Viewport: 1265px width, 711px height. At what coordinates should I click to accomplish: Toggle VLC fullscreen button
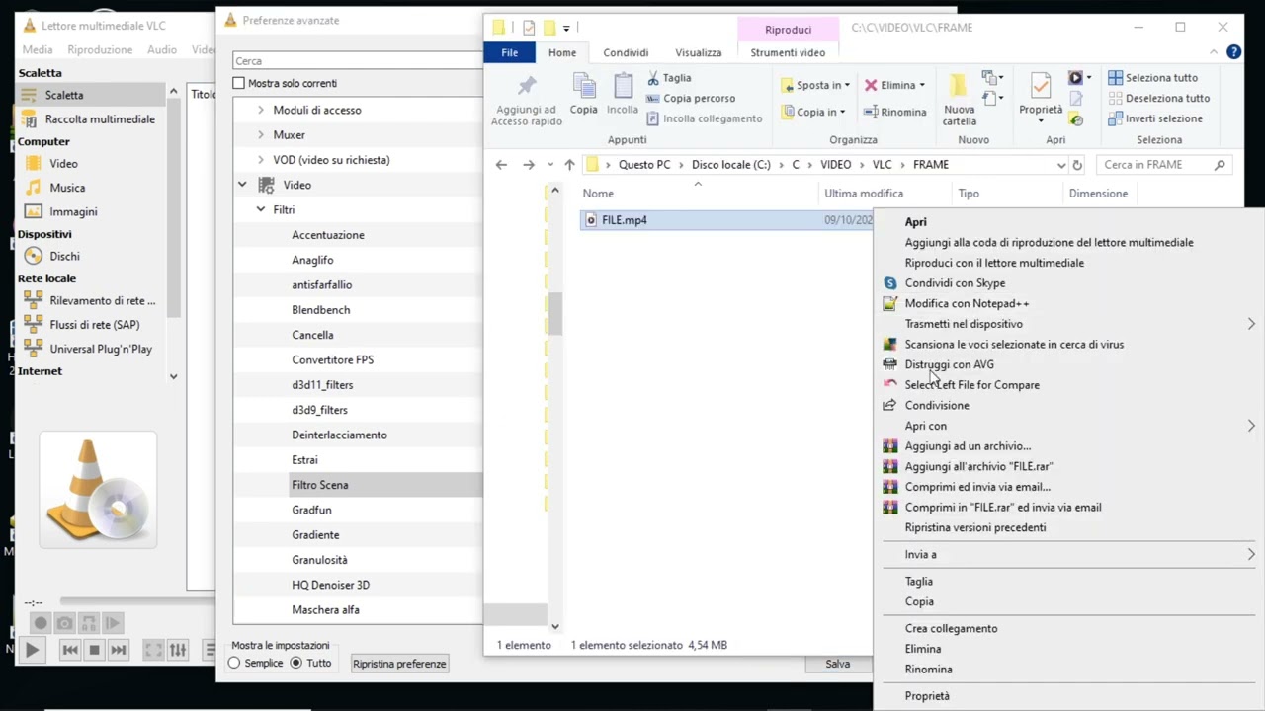(153, 650)
